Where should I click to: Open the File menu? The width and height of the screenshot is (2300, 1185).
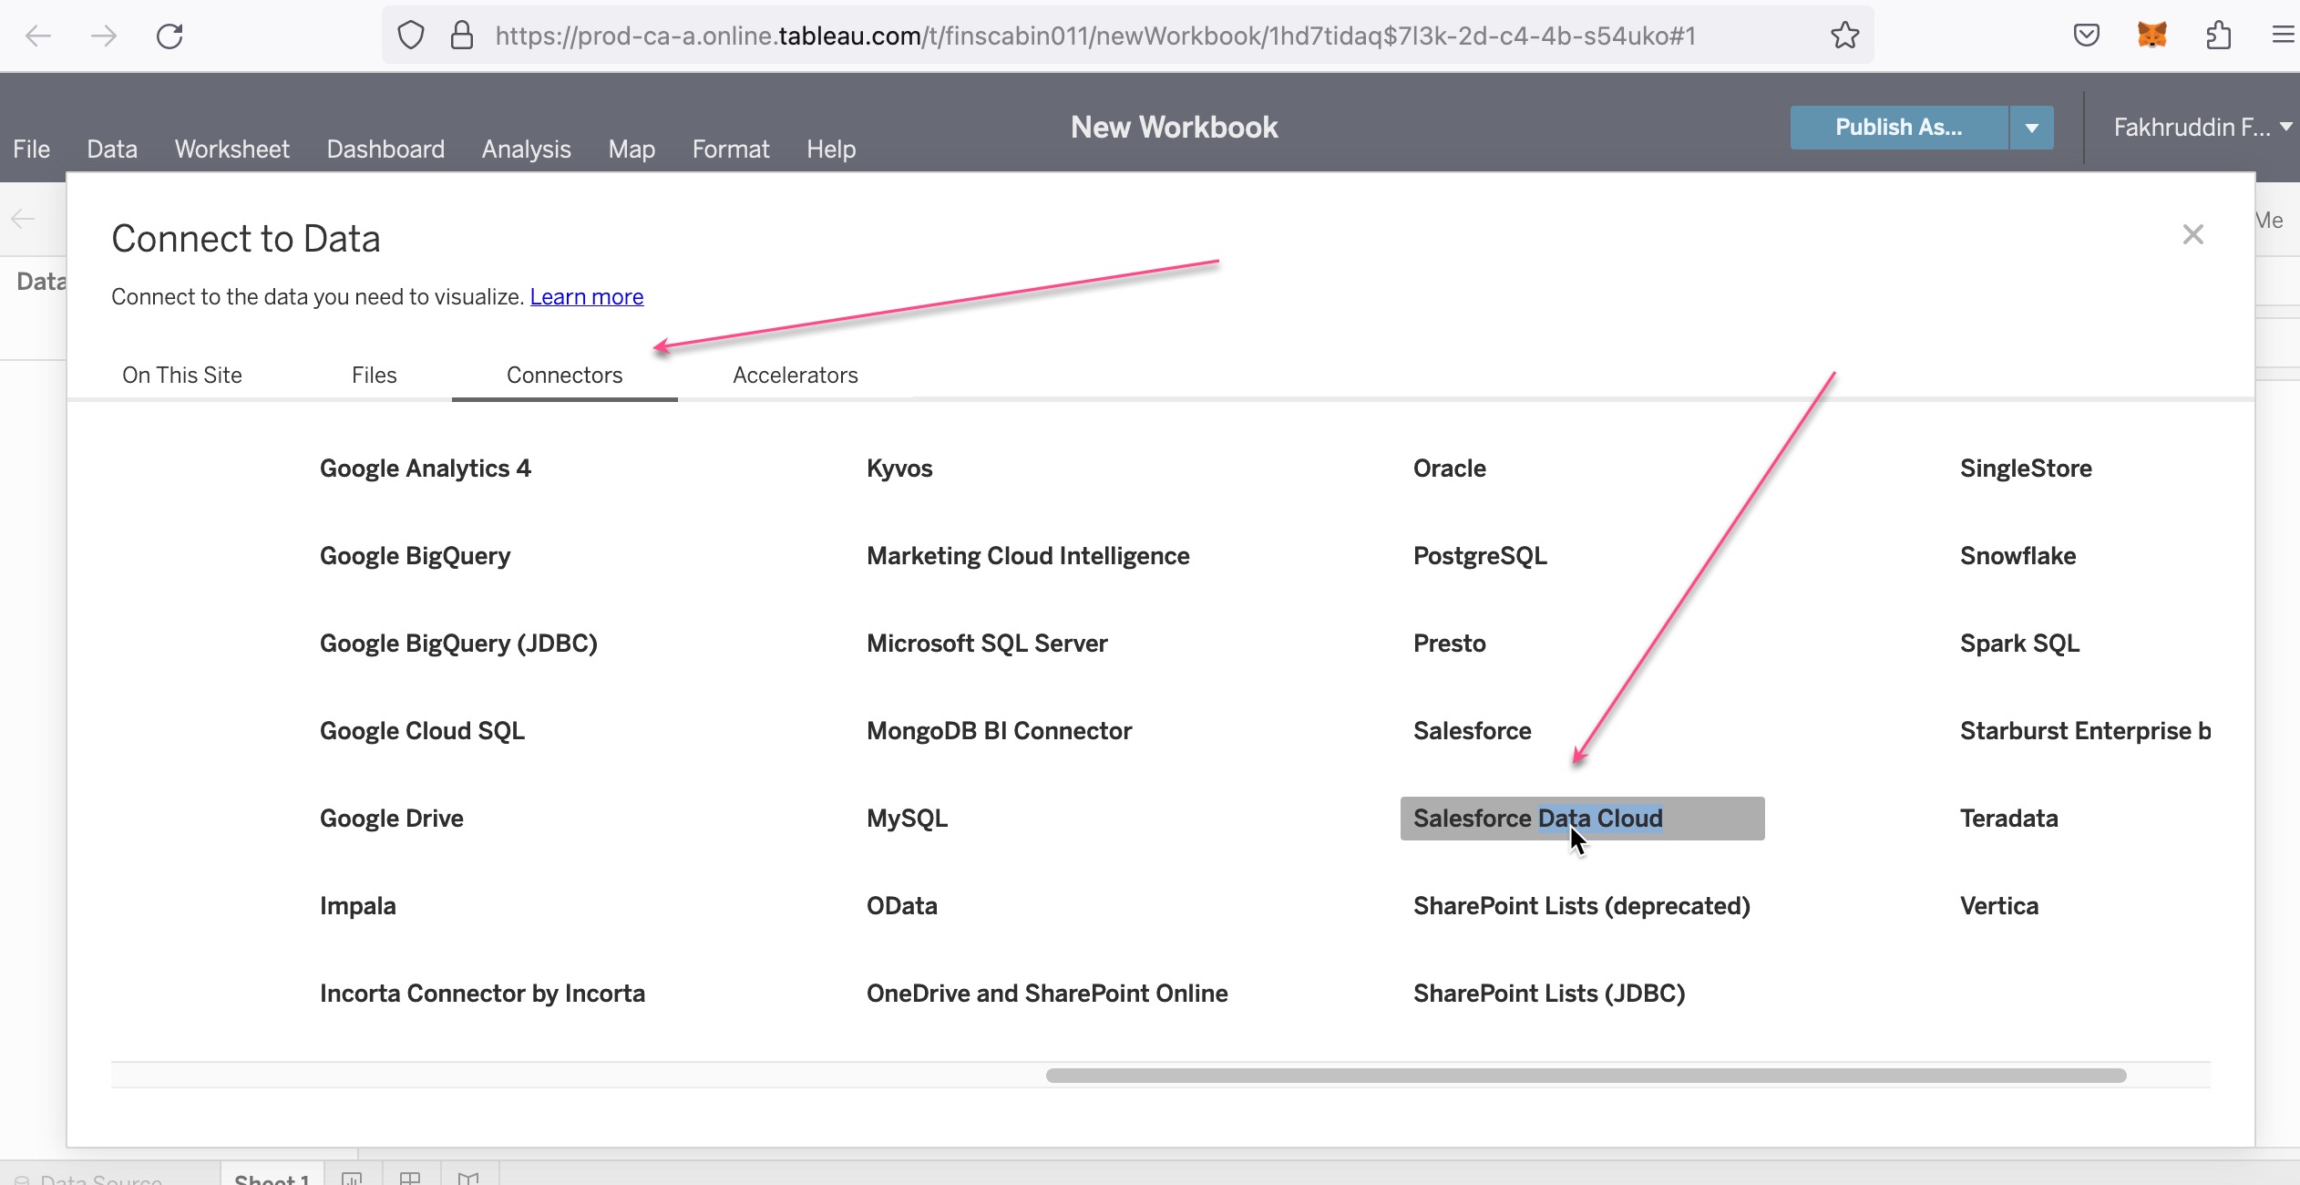[32, 149]
